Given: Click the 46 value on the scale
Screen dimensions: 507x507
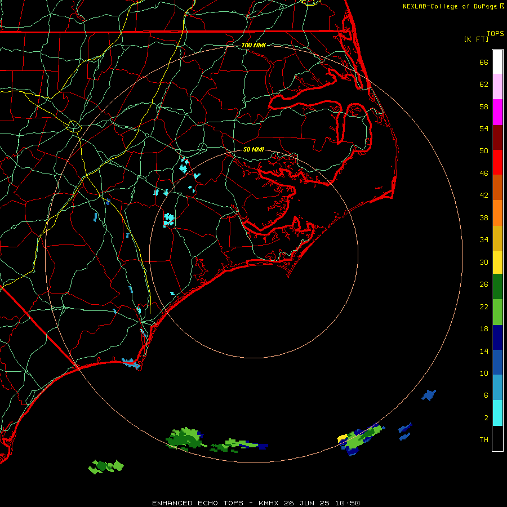Looking at the screenshot, I should click(484, 173).
